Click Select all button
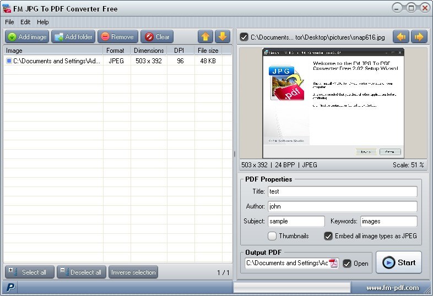The image size is (433, 296). pos(30,272)
